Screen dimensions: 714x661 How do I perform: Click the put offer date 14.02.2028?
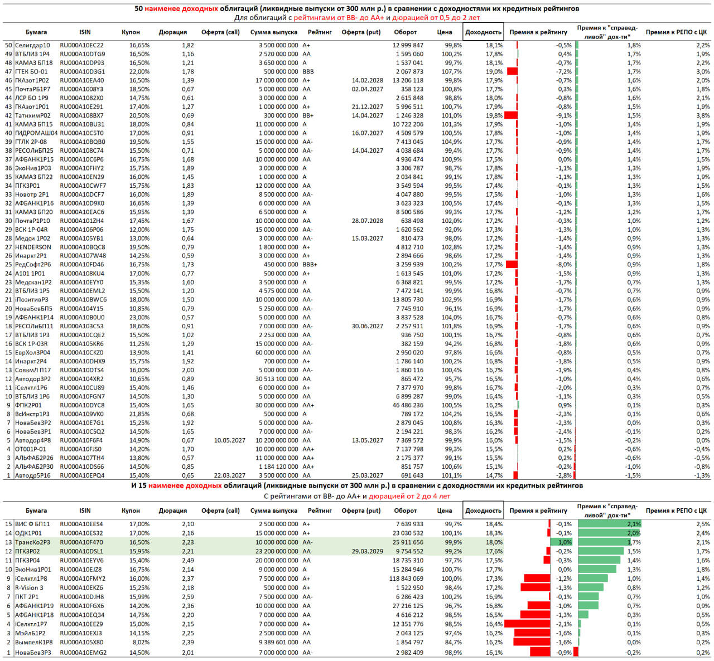368,80
